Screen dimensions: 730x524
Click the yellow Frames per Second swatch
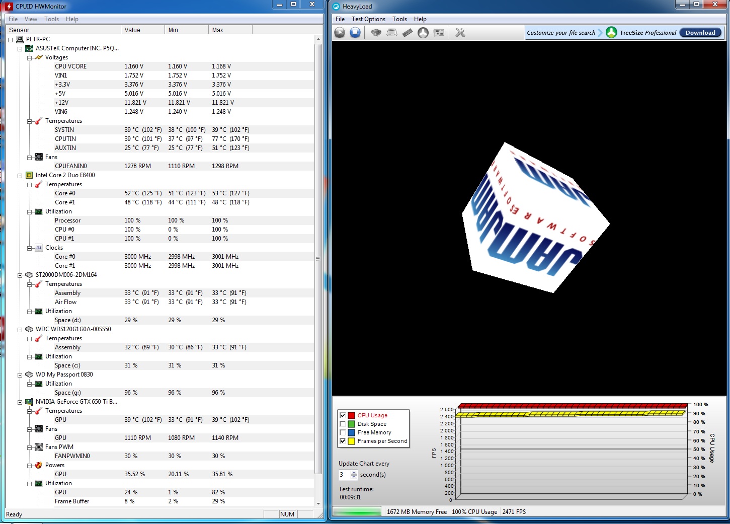tap(352, 441)
